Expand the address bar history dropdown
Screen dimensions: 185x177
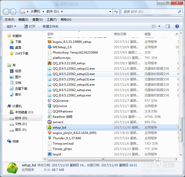click(110, 12)
